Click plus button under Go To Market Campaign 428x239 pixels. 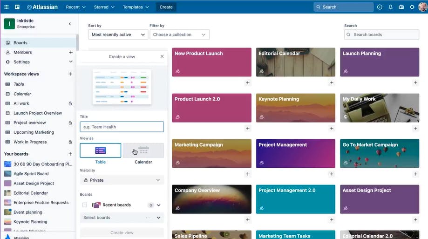click(415, 174)
